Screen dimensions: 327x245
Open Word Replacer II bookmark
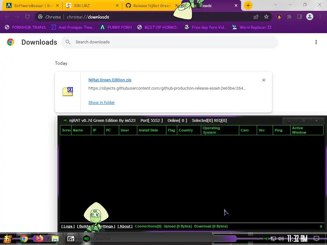pyautogui.click(x=252, y=27)
